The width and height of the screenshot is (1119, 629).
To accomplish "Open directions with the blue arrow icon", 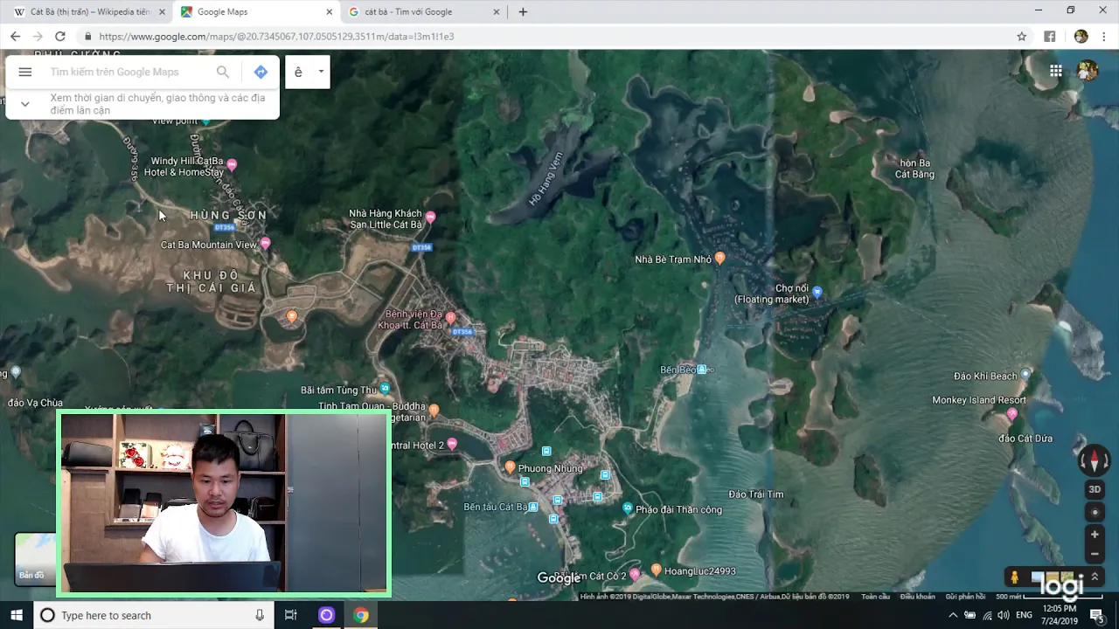I will click(x=261, y=73).
